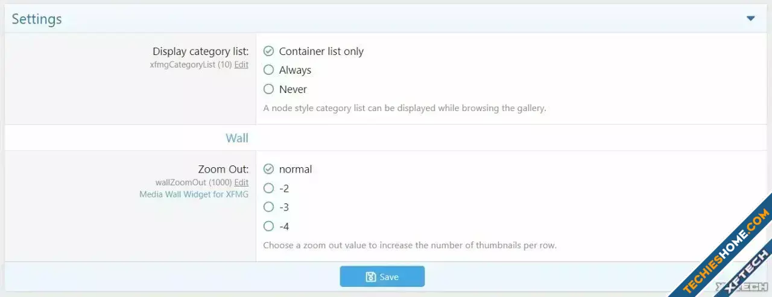The width and height of the screenshot is (772, 297).
Task: Click the node style category list hint text
Action: tap(405, 109)
